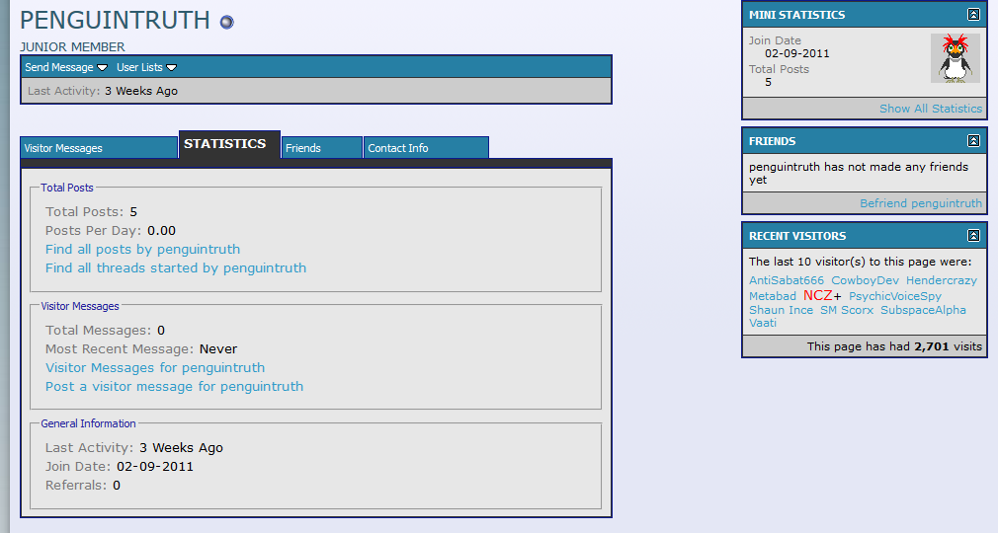
Task: Open visitor PsychicVoiceSpy's profile
Action: click(895, 296)
